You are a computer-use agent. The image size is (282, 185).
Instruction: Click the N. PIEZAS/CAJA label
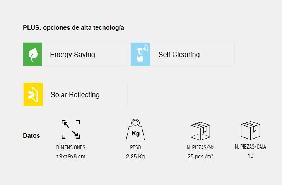[x=250, y=147]
